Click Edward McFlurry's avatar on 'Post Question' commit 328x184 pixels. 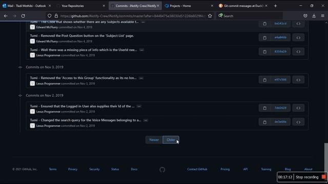32,41
